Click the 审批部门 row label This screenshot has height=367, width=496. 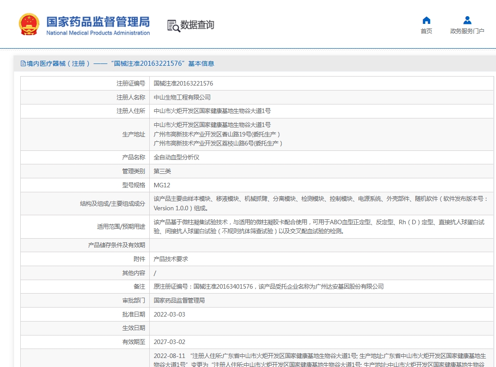tap(133, 300)
